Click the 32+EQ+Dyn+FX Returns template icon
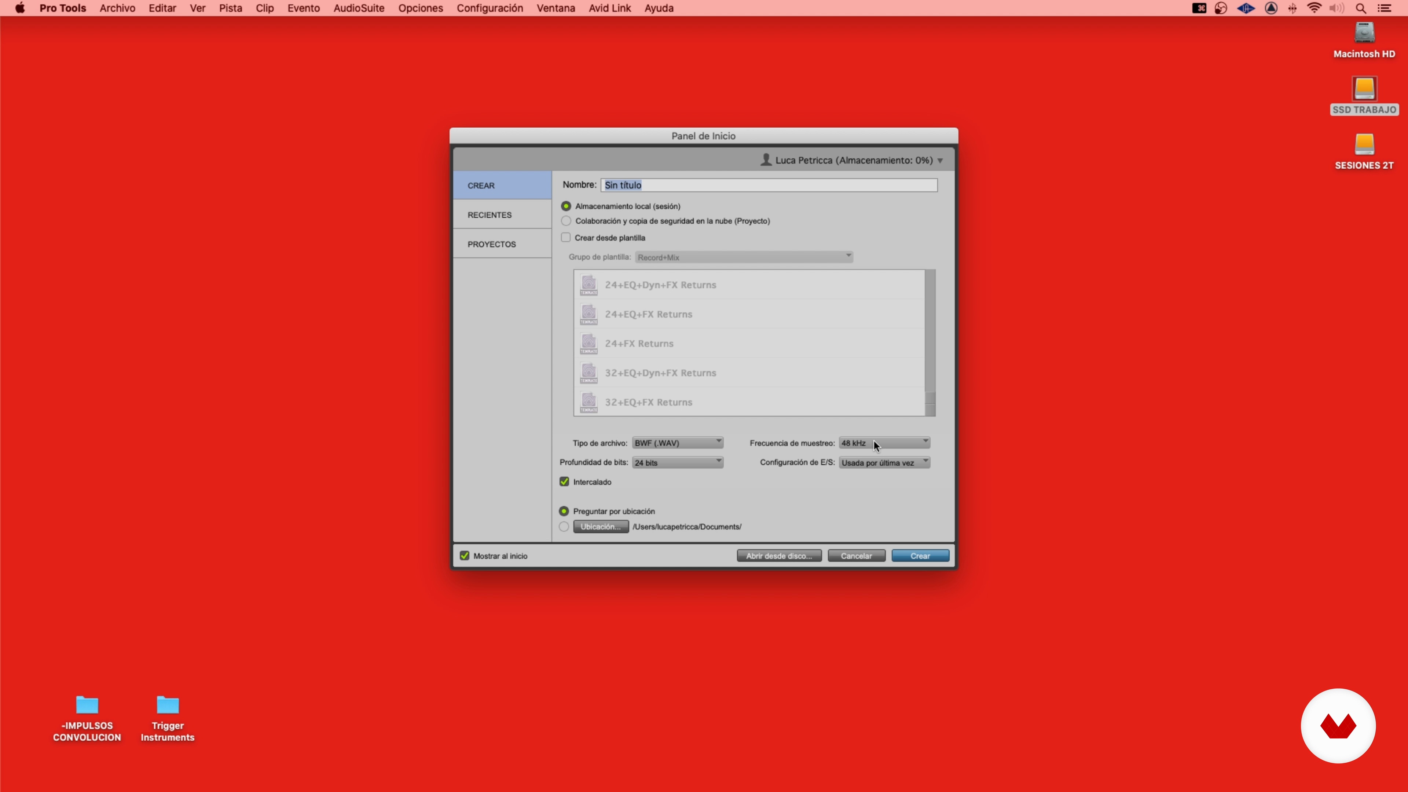 [x=588, y=373]
